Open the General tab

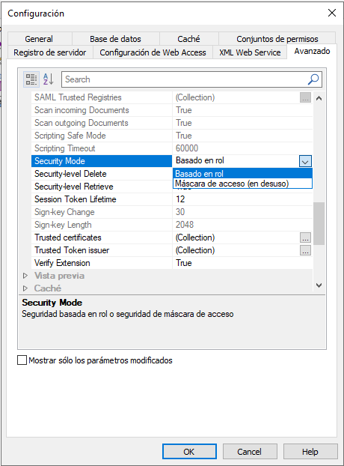(39, 39)
